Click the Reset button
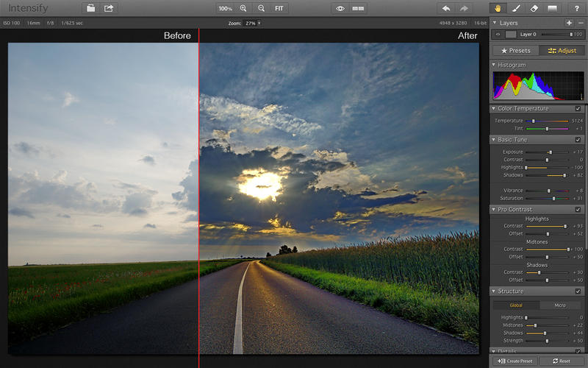The height and width of the screenshot is (368, 588). click(562, 361)
